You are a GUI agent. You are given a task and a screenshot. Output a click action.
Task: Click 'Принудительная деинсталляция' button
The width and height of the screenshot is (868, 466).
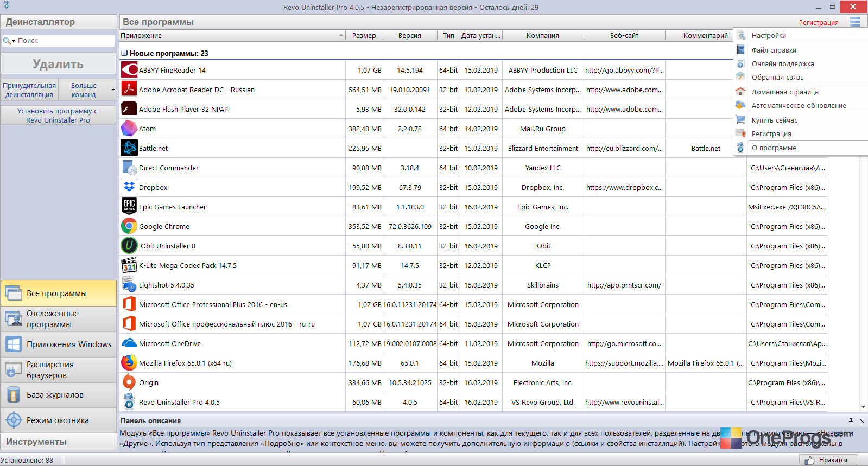[29, 90]
